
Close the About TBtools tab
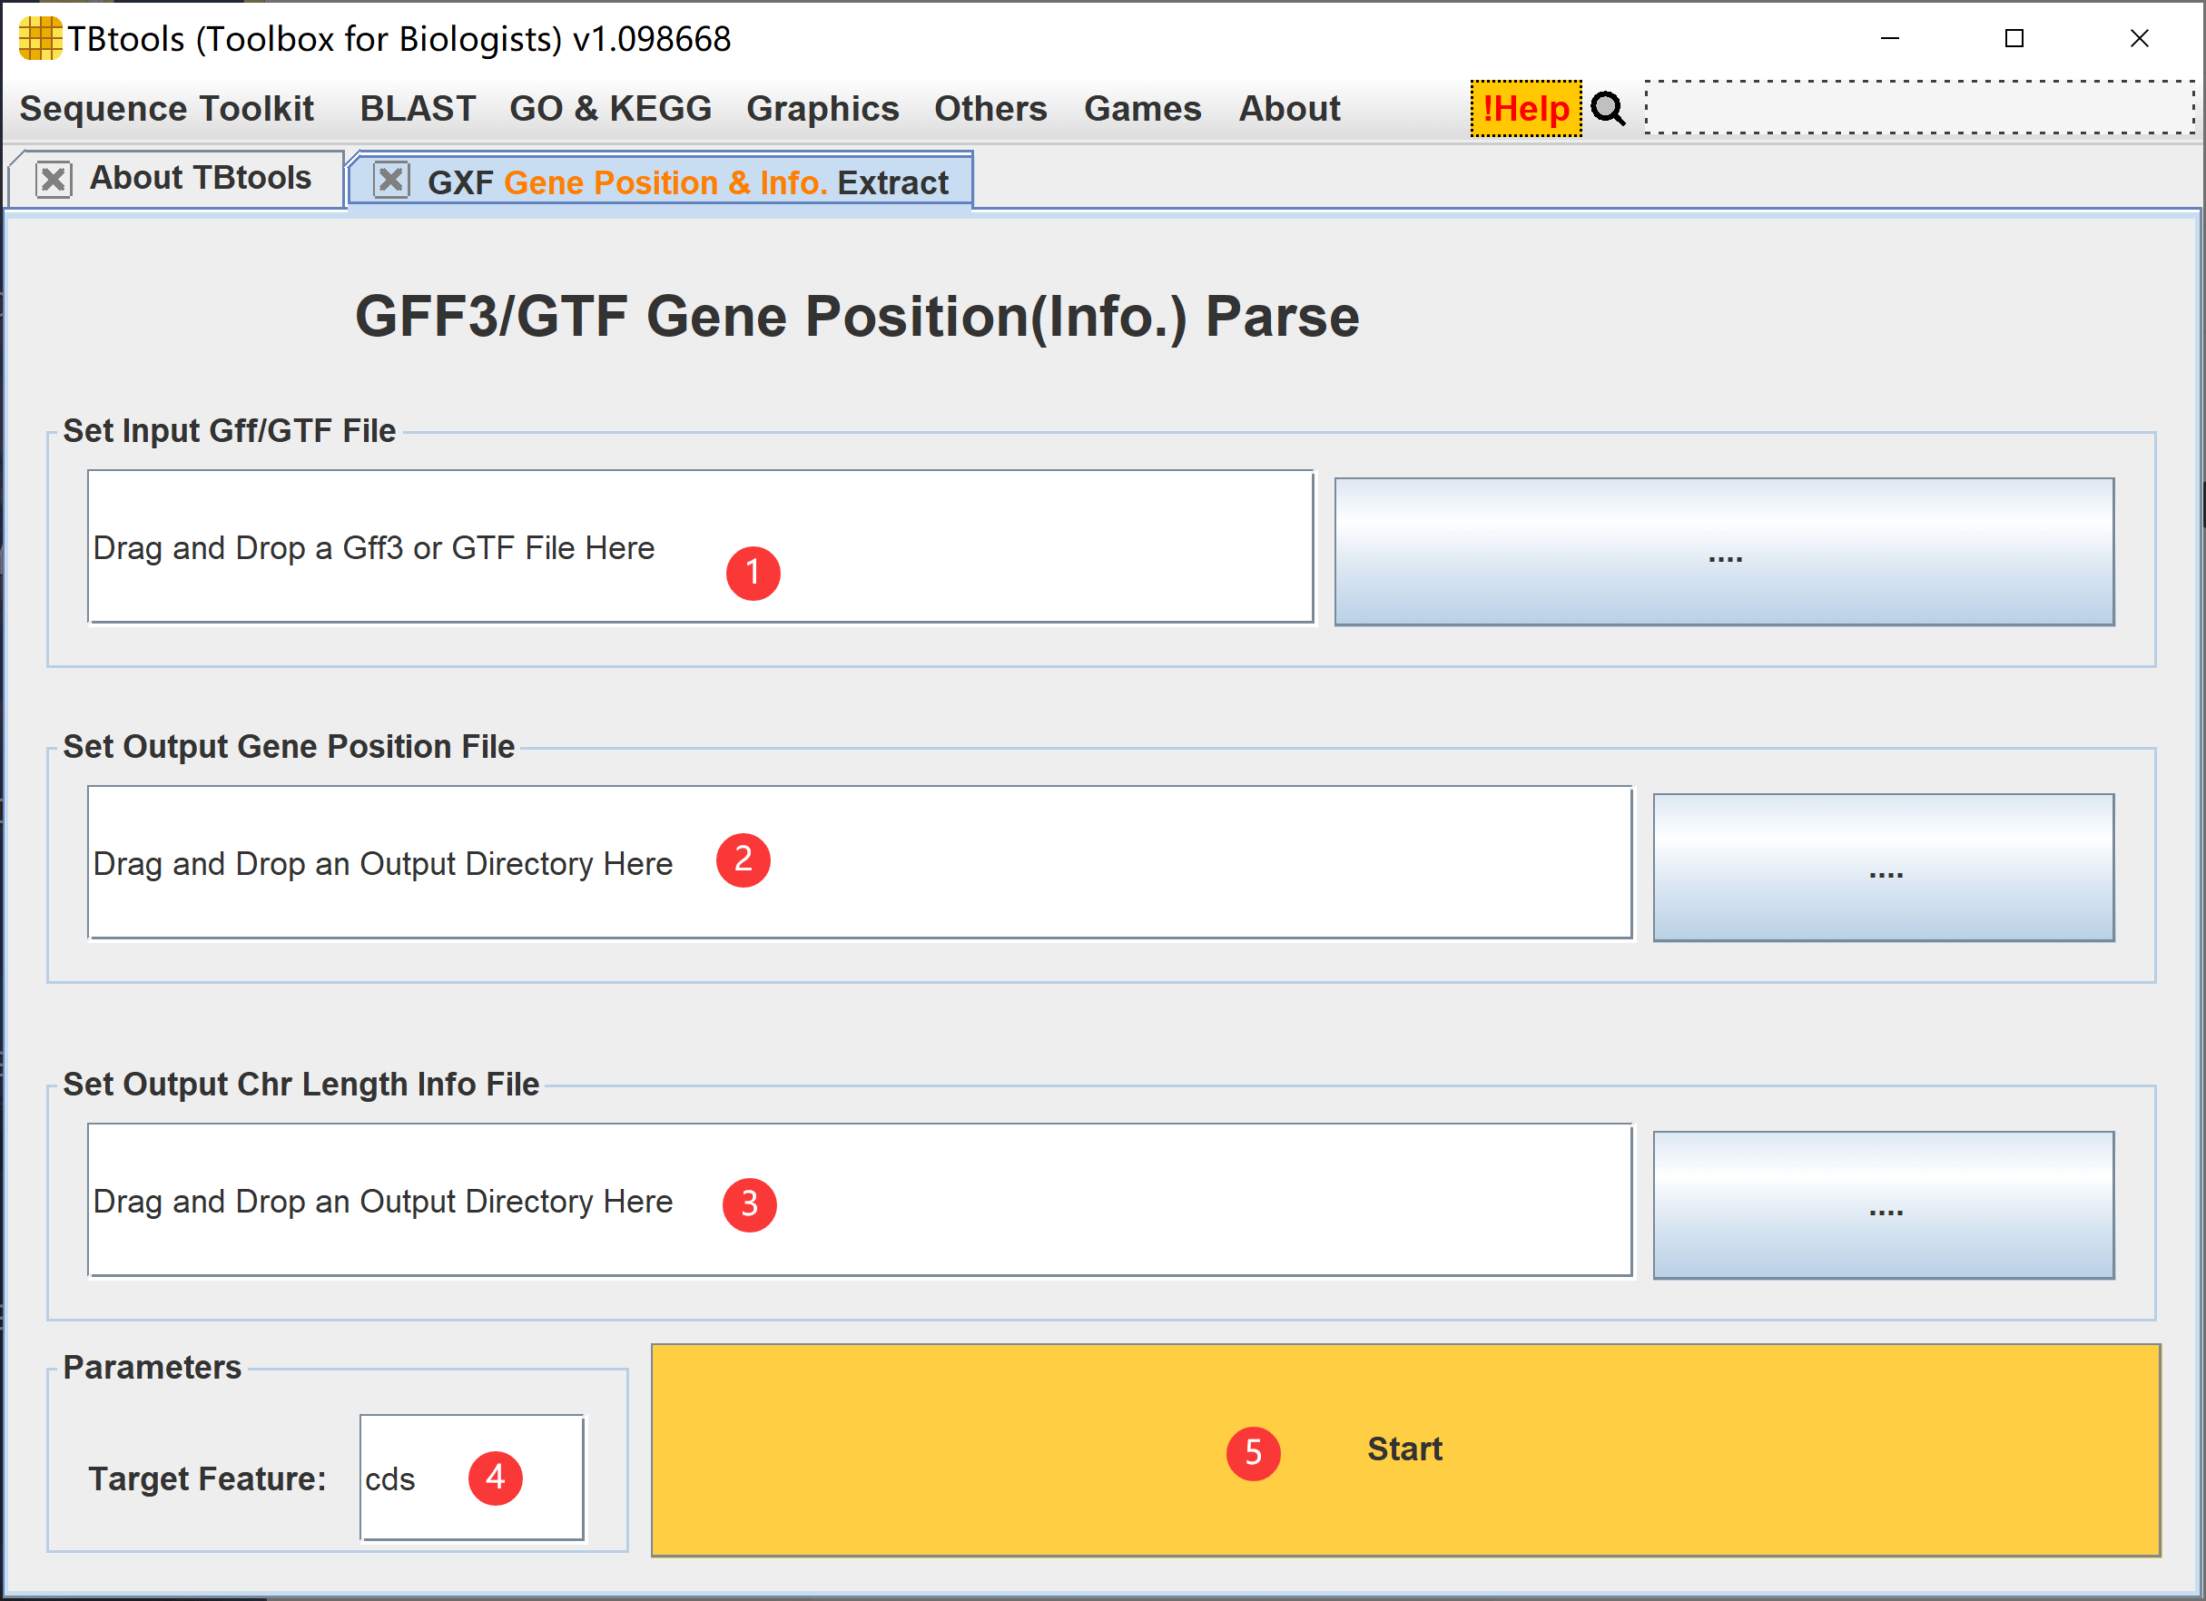tap(54, 180)
